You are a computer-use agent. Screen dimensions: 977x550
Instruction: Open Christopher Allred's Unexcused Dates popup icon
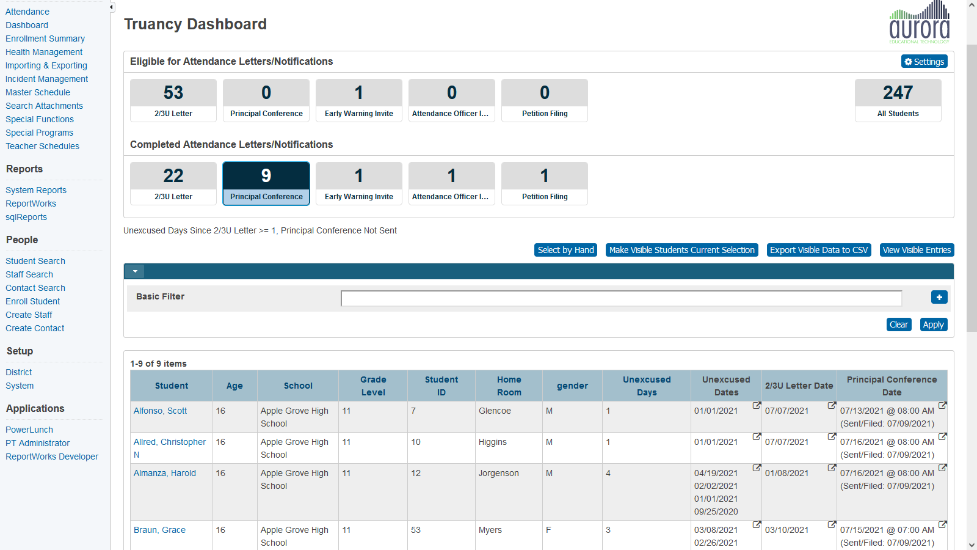tap(757, 436)
